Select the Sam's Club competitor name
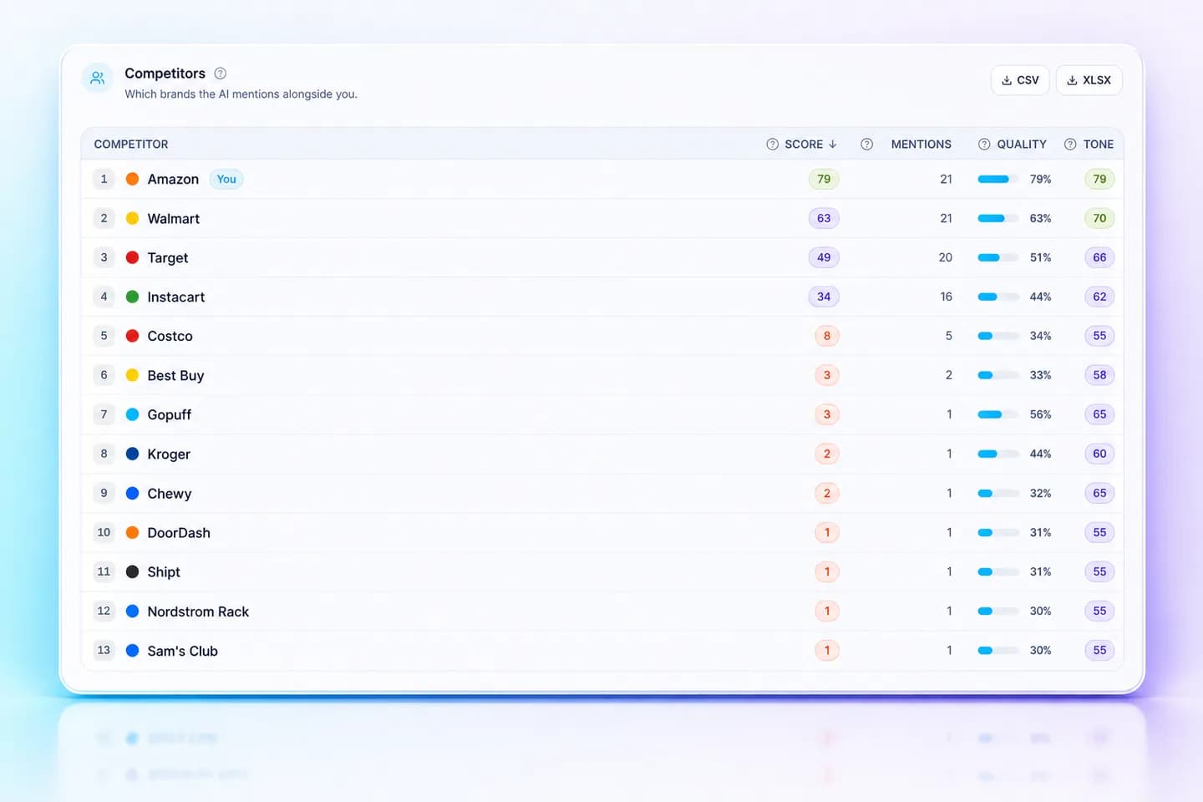Viewport: 1203px width, 802px height. click(183, 650)
